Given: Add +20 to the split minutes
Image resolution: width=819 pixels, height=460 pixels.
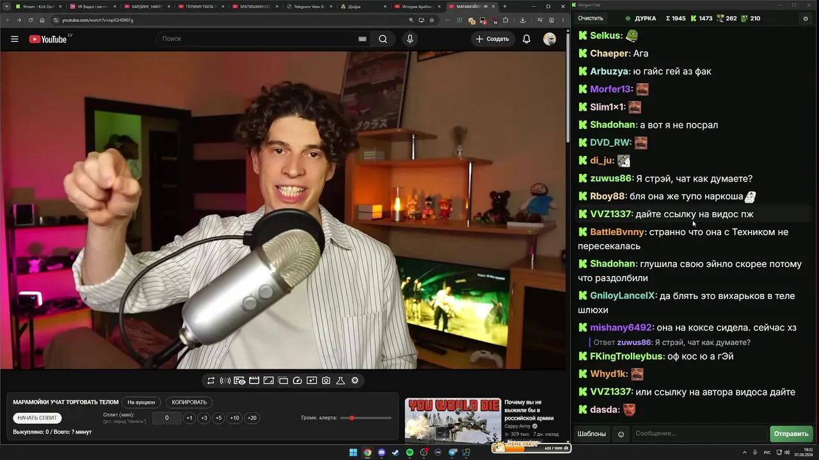Looking at the screenshot, I should pyautogui.click(x=251, y=418).
